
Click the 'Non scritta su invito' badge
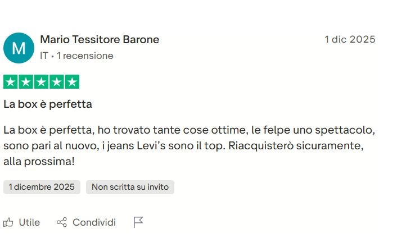(130, 187)
